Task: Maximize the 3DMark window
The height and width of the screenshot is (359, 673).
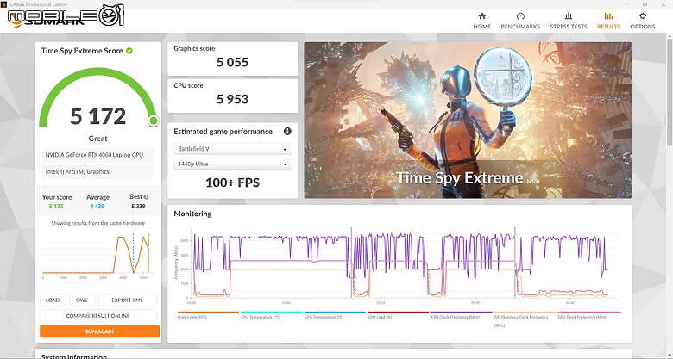Action: click(x=645, y=4)
